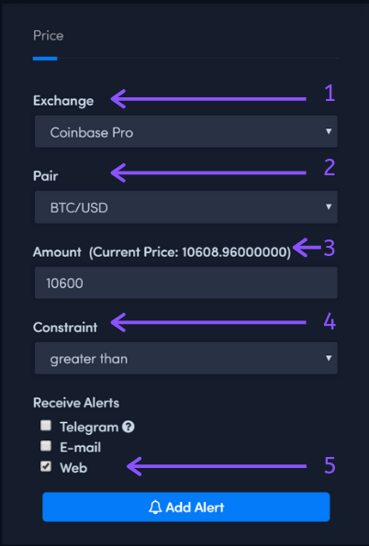Click the Exchange dropdown arrow icon
This screenshot has height=546, width=369.
coord(329,131)
